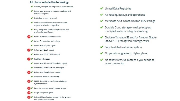Click 'All hosting, backup and operations' text
The height and width of the screenshot is (101, 180).
point(125,15)
